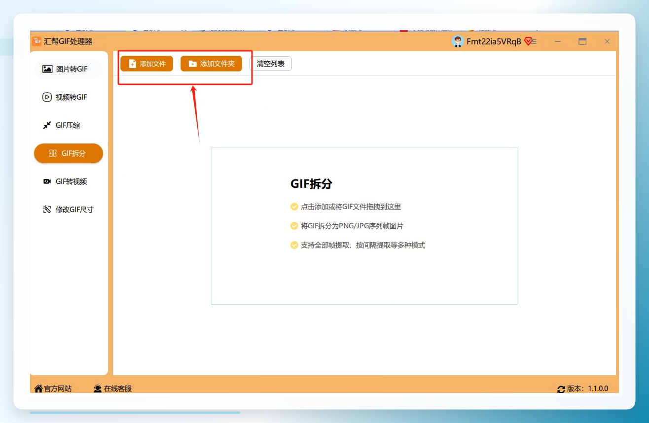Click the 添加文件 button
649x423 pixels.
147,64
